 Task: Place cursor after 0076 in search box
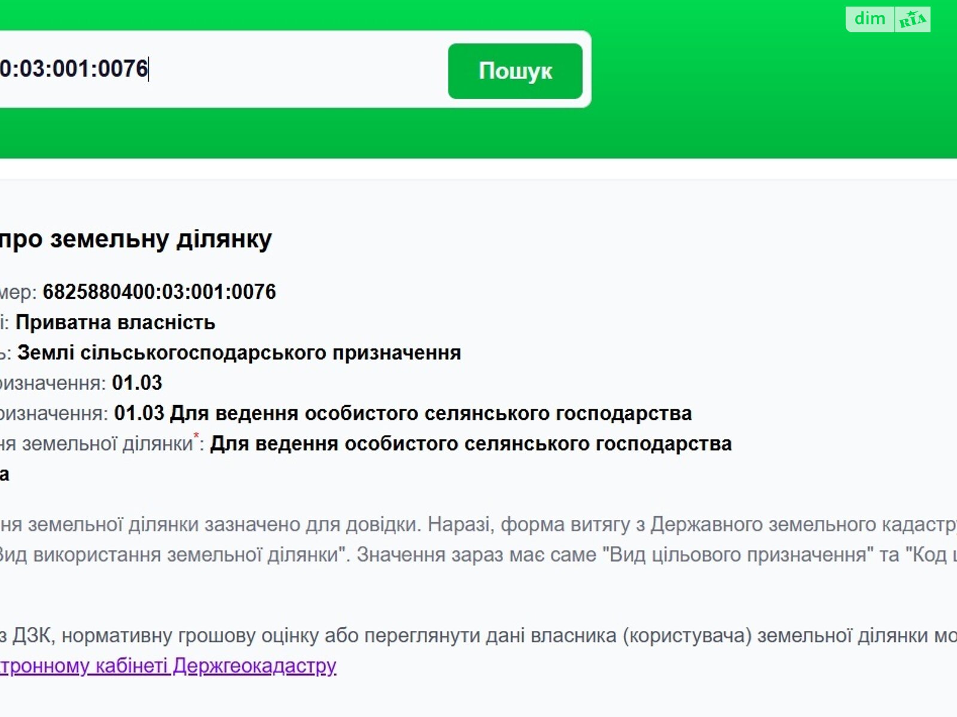(x=148, y=69)
